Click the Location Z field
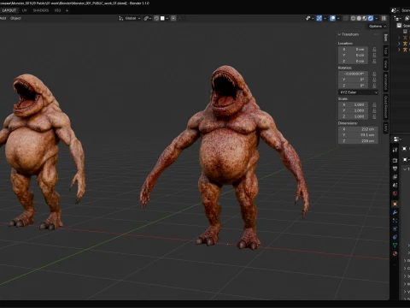Viewport: 410px width, 308px height. click(353, 61)
